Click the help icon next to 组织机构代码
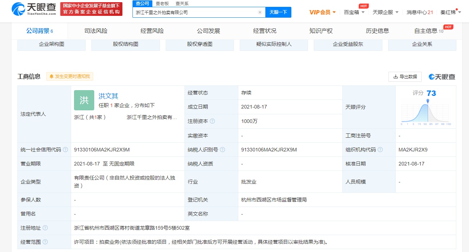Viewport: 469px width, 252px height. [380, 150]
